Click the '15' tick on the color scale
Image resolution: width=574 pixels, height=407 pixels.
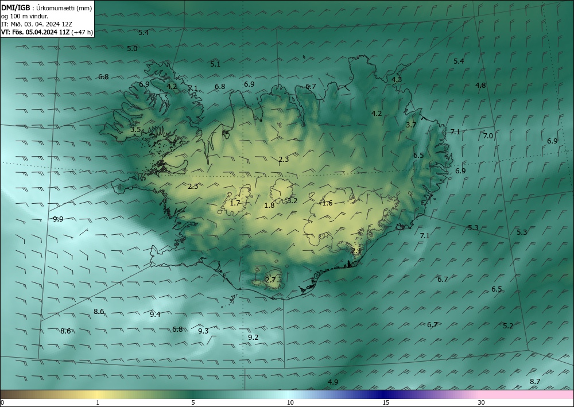point(386,402)
